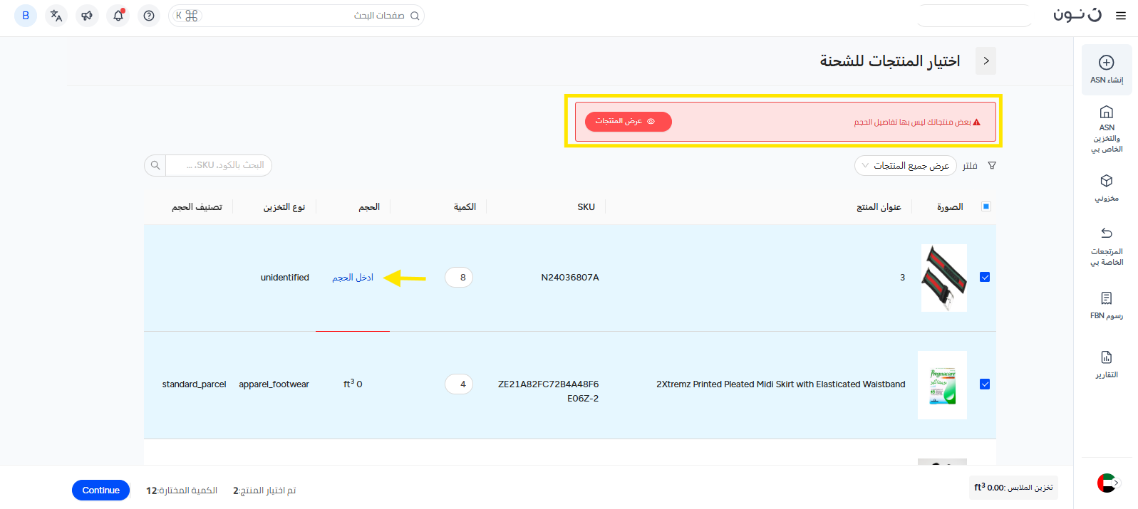Uncheck the N24036807A product row checkbox
This screenshot has width=1138, height=509.
(x=985, y=277)
